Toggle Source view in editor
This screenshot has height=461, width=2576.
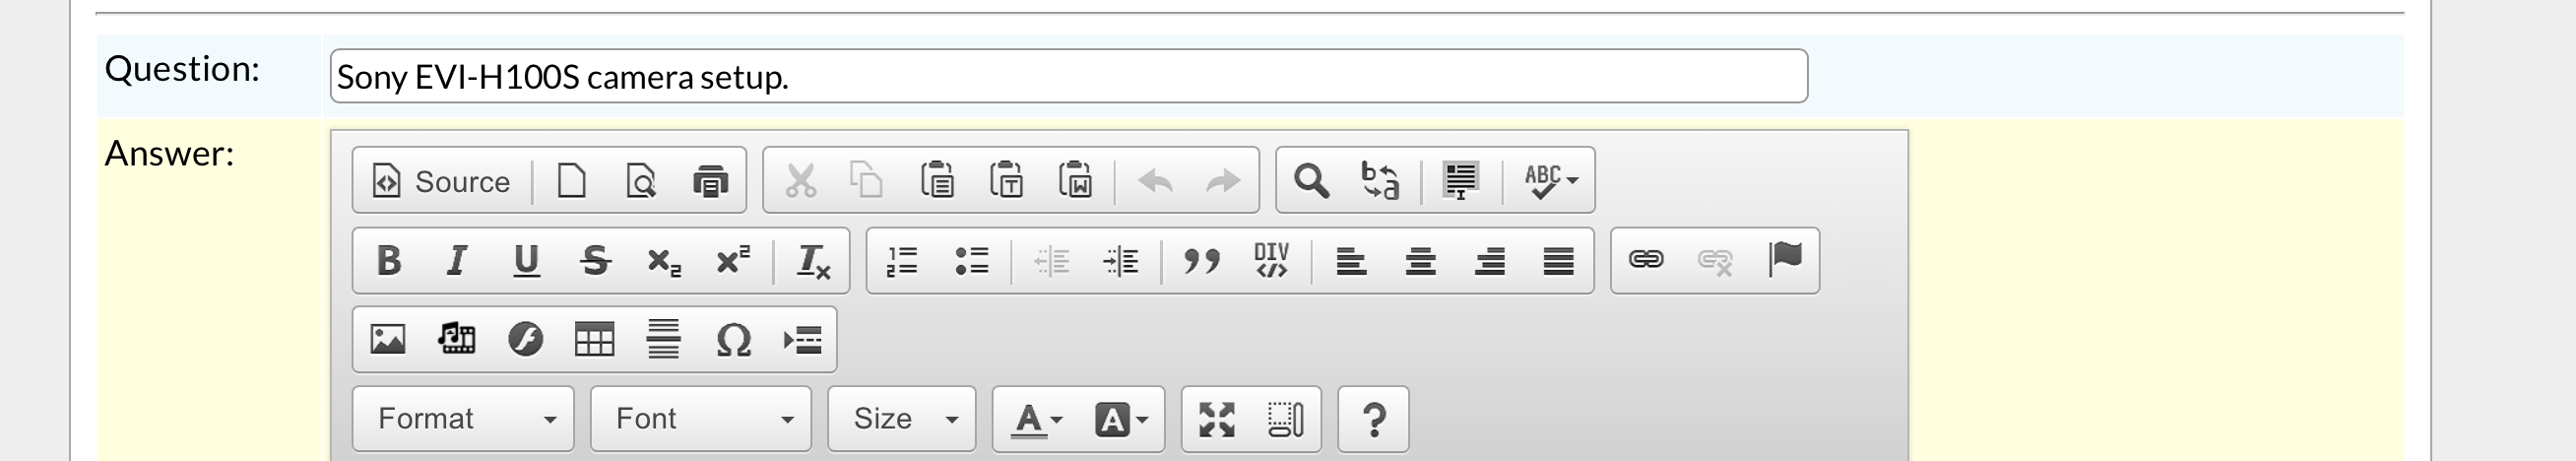[x=441, y=181]
